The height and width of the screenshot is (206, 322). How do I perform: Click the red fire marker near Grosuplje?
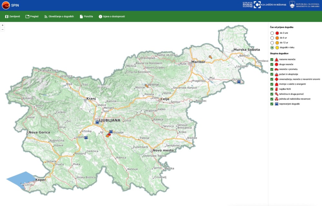point(109,134)
